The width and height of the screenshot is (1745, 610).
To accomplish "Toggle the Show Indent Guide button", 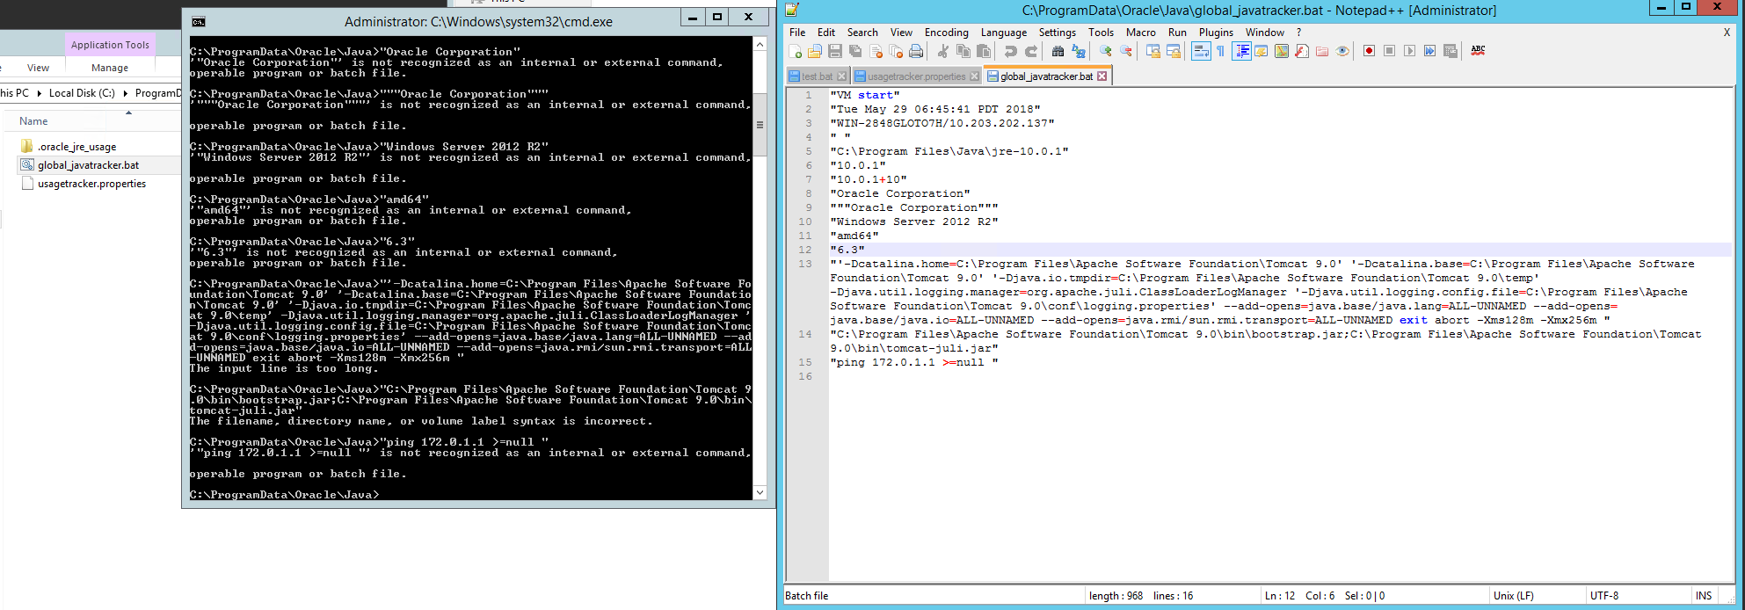I will 1241,52.
